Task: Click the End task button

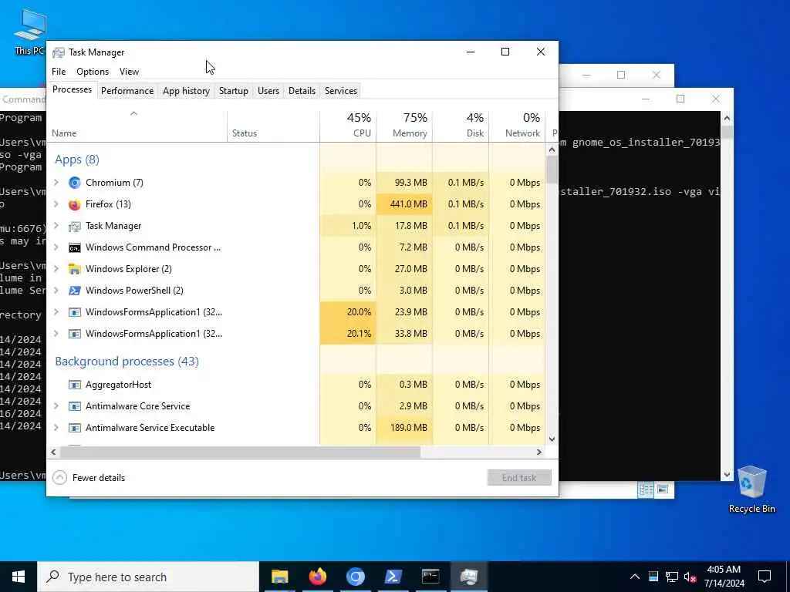Action: [x=519, y=478]
